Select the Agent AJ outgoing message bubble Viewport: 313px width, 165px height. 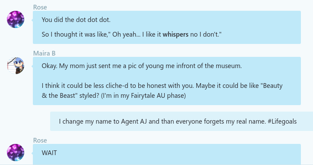tap(182, 121)
